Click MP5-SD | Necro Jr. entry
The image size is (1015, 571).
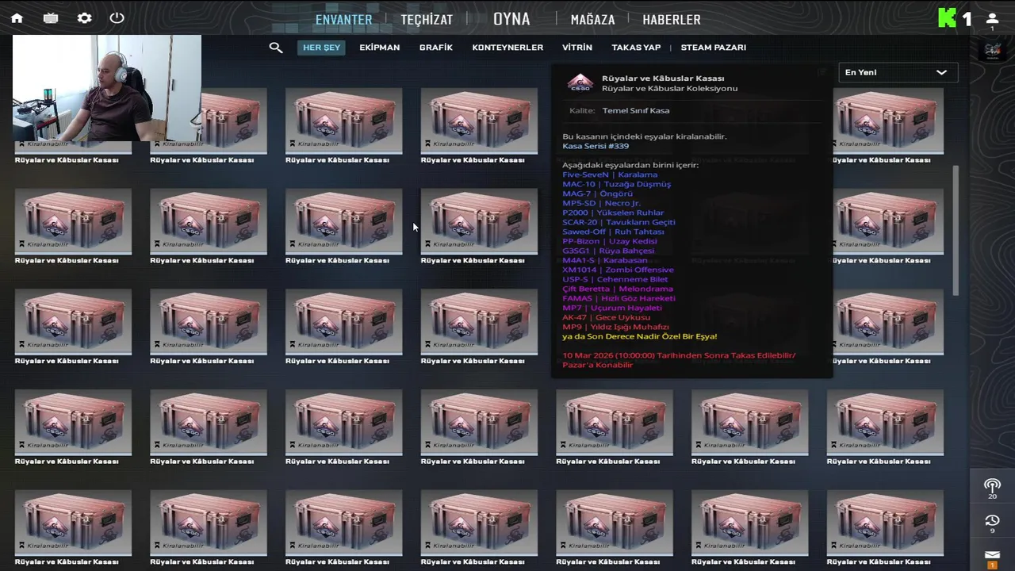[x=601, y=203]
